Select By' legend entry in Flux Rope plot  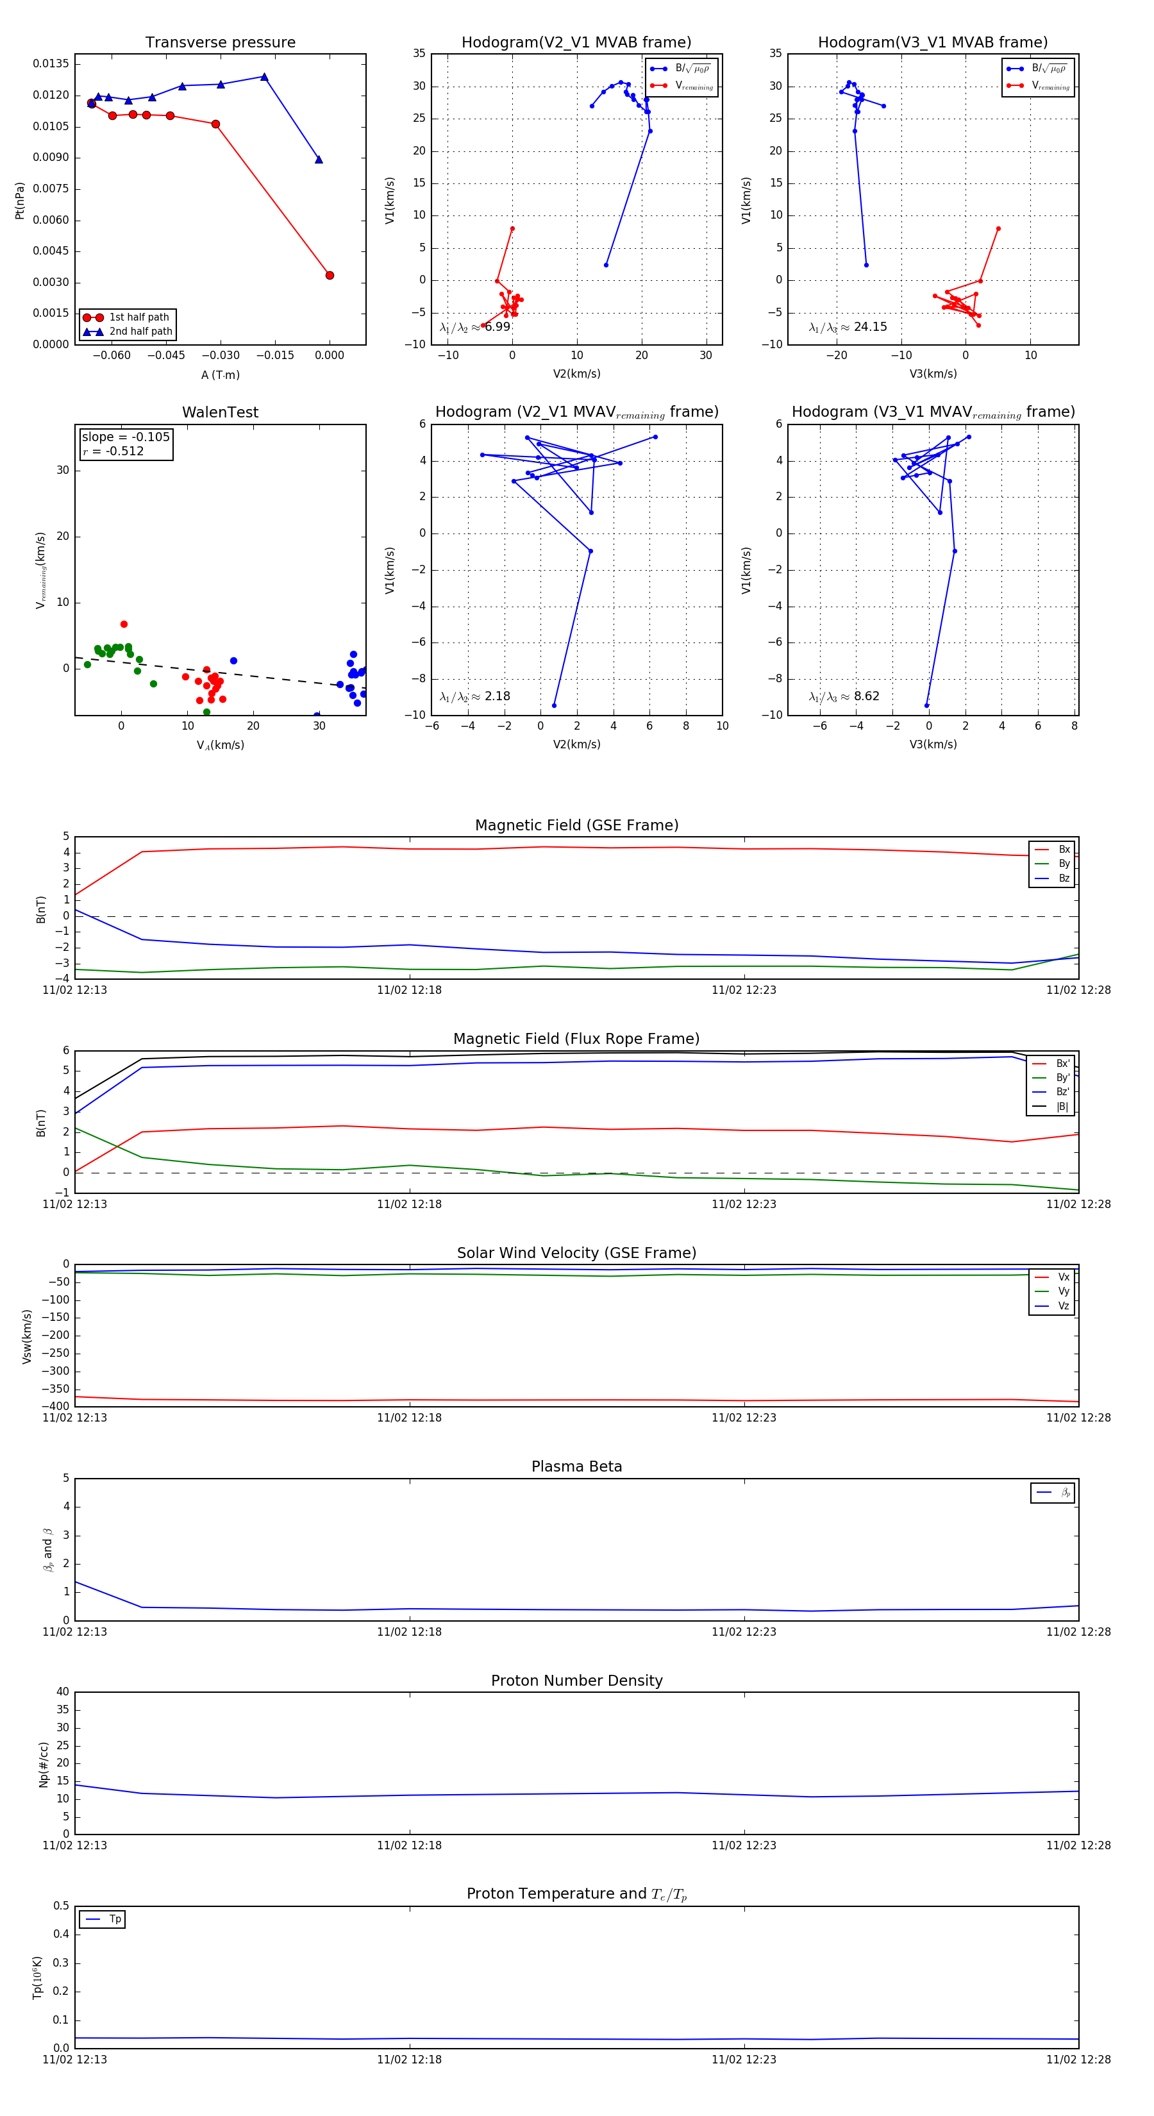tap(1051, 1078)
